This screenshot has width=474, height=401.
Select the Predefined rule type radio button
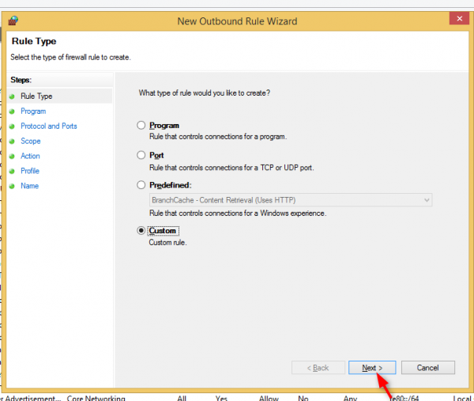click(141, 185)
